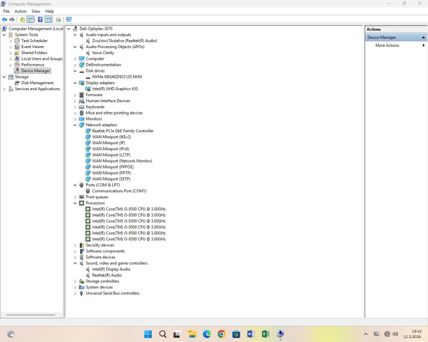
Task: Select Intel(R) UHD Graphics 630 adapter icon
Action: click(x=88, y=89)
